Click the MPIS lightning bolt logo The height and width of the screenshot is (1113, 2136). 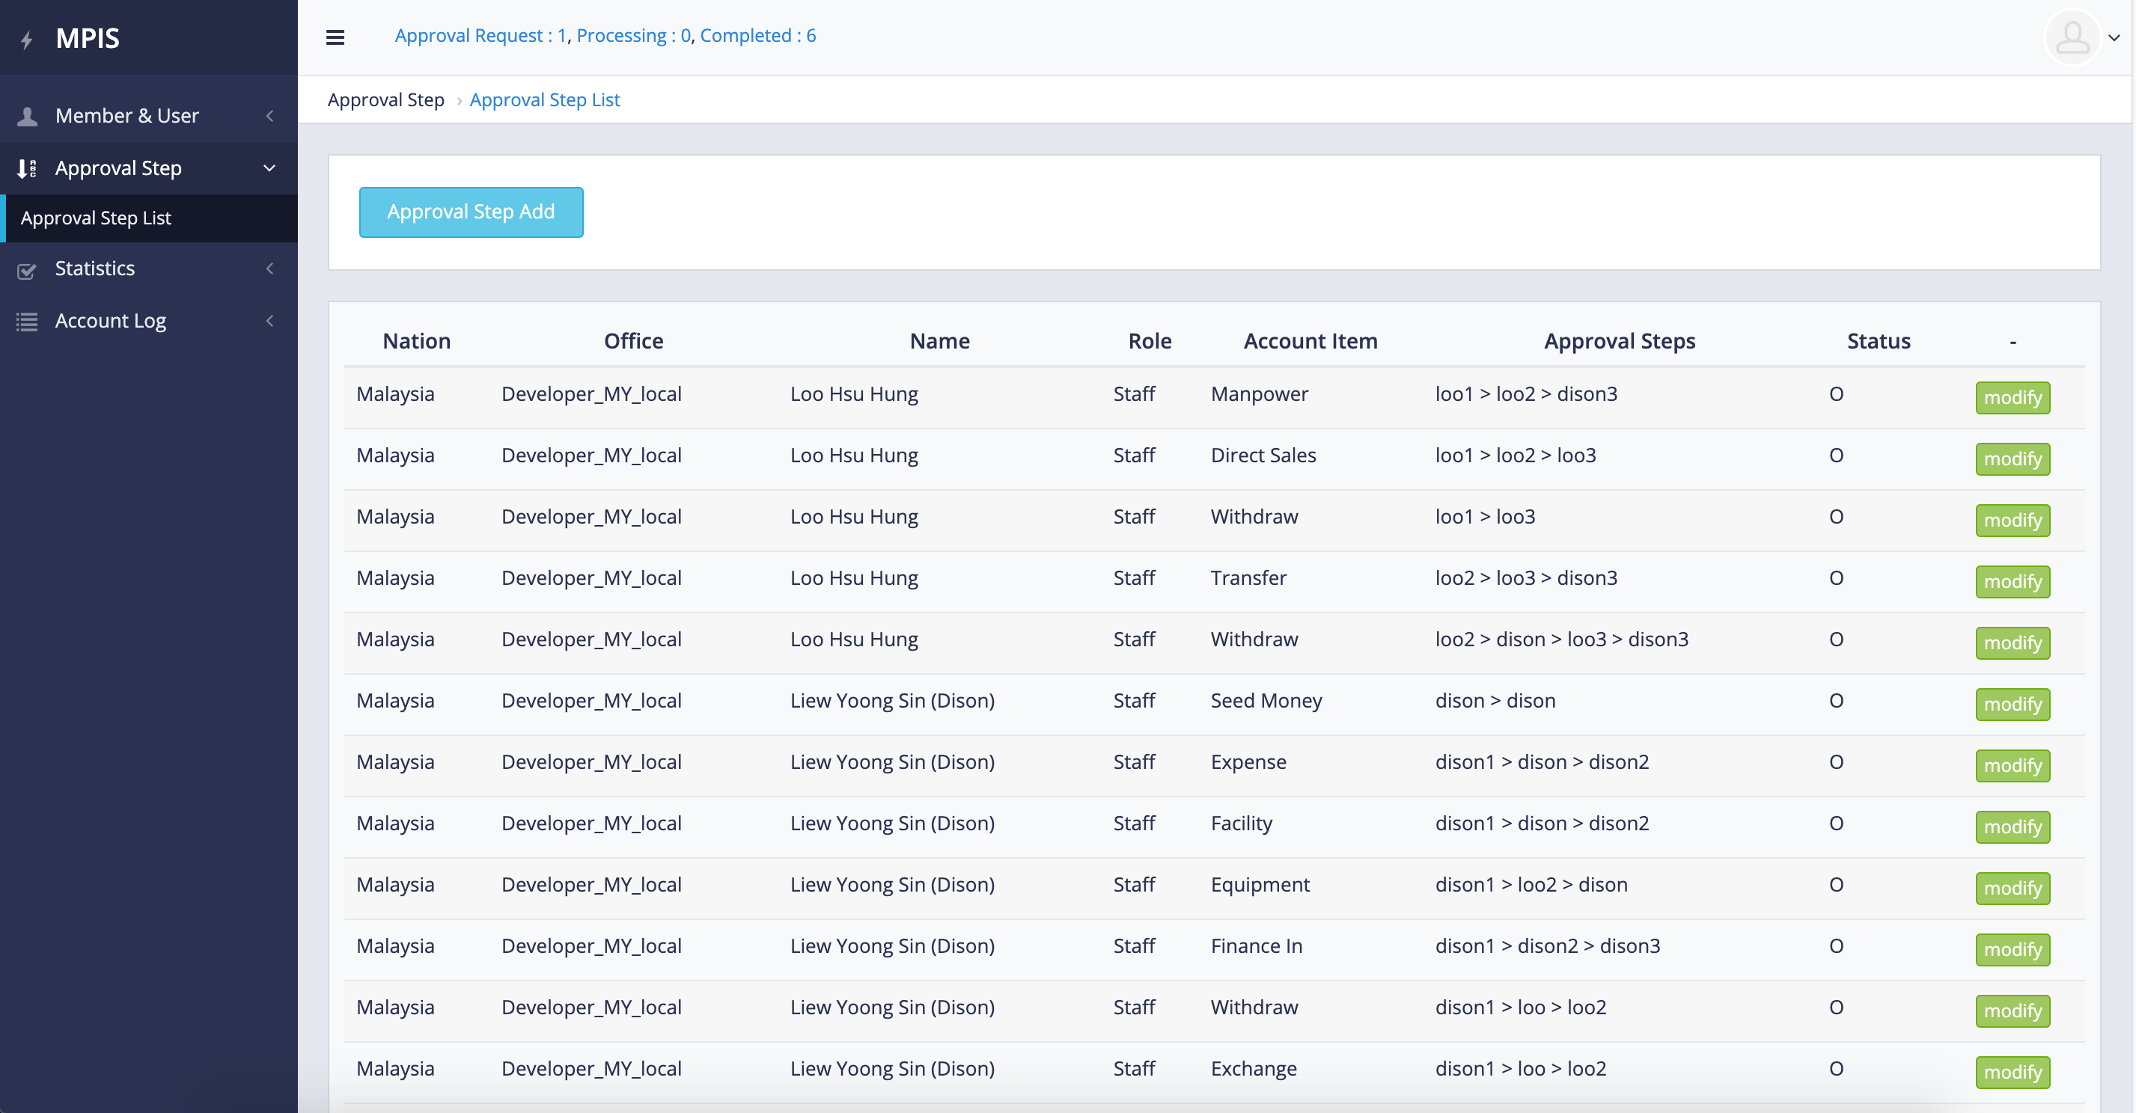click(28, 37)
